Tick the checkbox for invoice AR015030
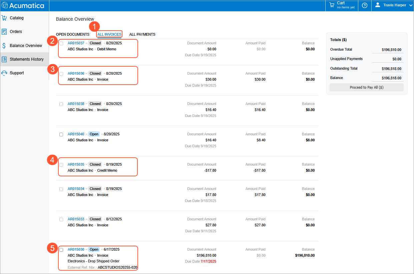414x274 pixels. 61,250
